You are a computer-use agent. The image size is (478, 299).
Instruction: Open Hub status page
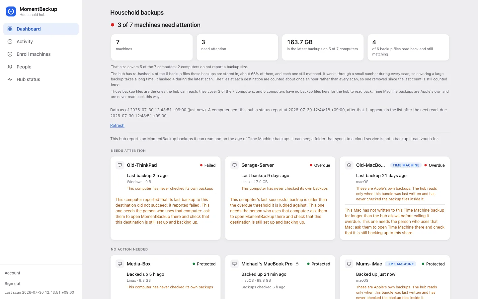point(41,79)
